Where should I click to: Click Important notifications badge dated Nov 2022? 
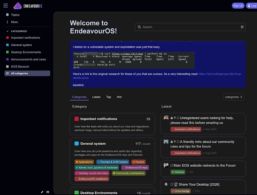click(x=186, y=129)
